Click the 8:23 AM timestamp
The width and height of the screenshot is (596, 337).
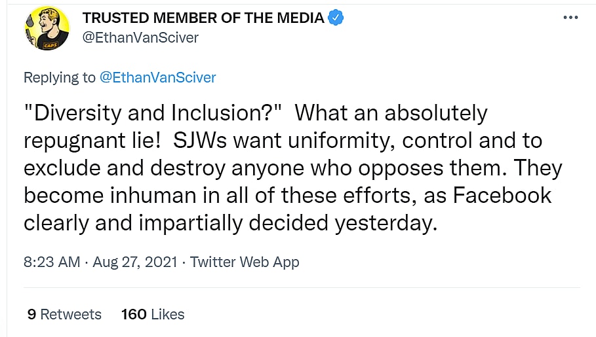(51, 262)
